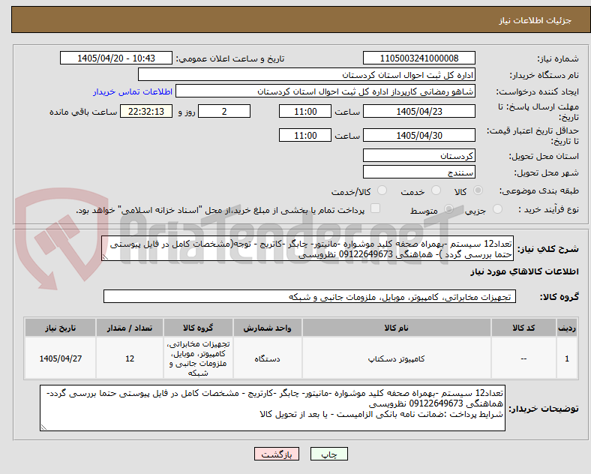Select the متوسط purchase type radio
591x474 pixels.
pos(448,208)
